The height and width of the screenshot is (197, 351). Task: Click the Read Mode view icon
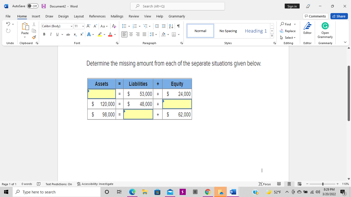(279, 184)
